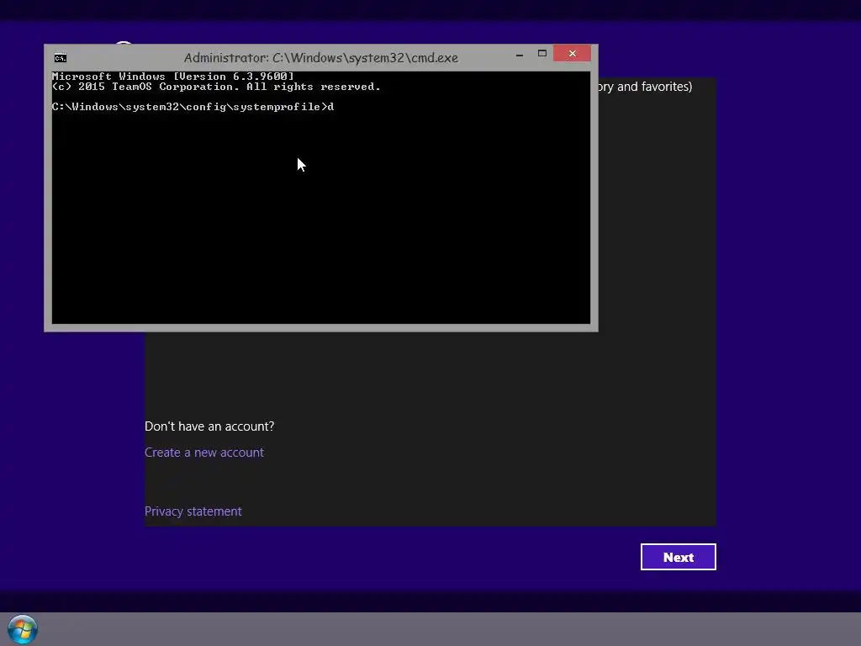This screenshot has height=646, width=861.
Task: Open the Windows Start orb
Action: (23, 629)
